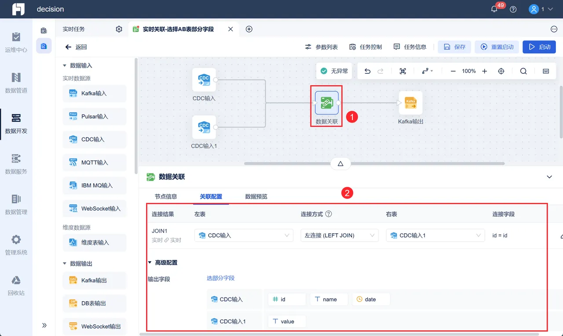Toggle the minimap/keyboard icon
Viewport: 563px width, 336px height.
[546, 71]
